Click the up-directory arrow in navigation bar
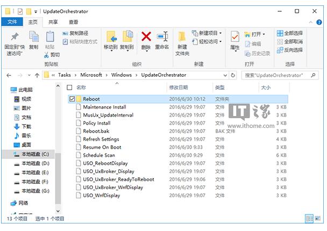The width and height of the screenshot is (327, 231). (x=37, y=75)
